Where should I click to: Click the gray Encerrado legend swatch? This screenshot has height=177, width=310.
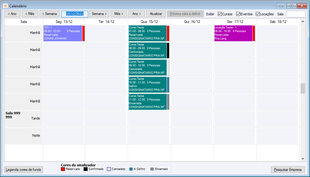point(152,169)
